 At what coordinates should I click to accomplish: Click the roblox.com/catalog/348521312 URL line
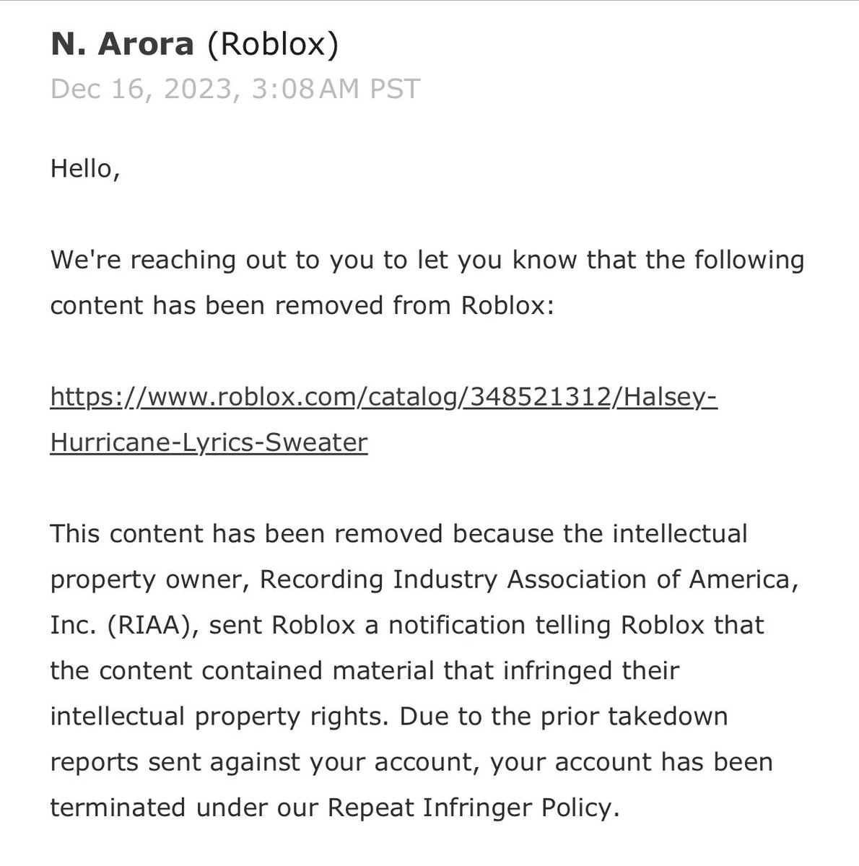click(384, 396)
